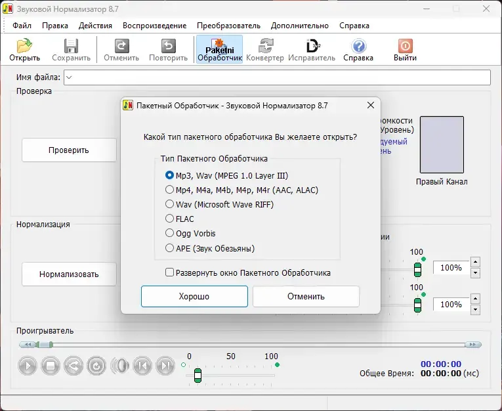Viewport: 502px width, 411px height.
Task: Click the hollow volume-minimum dot at 0
Action: [184, 365]
